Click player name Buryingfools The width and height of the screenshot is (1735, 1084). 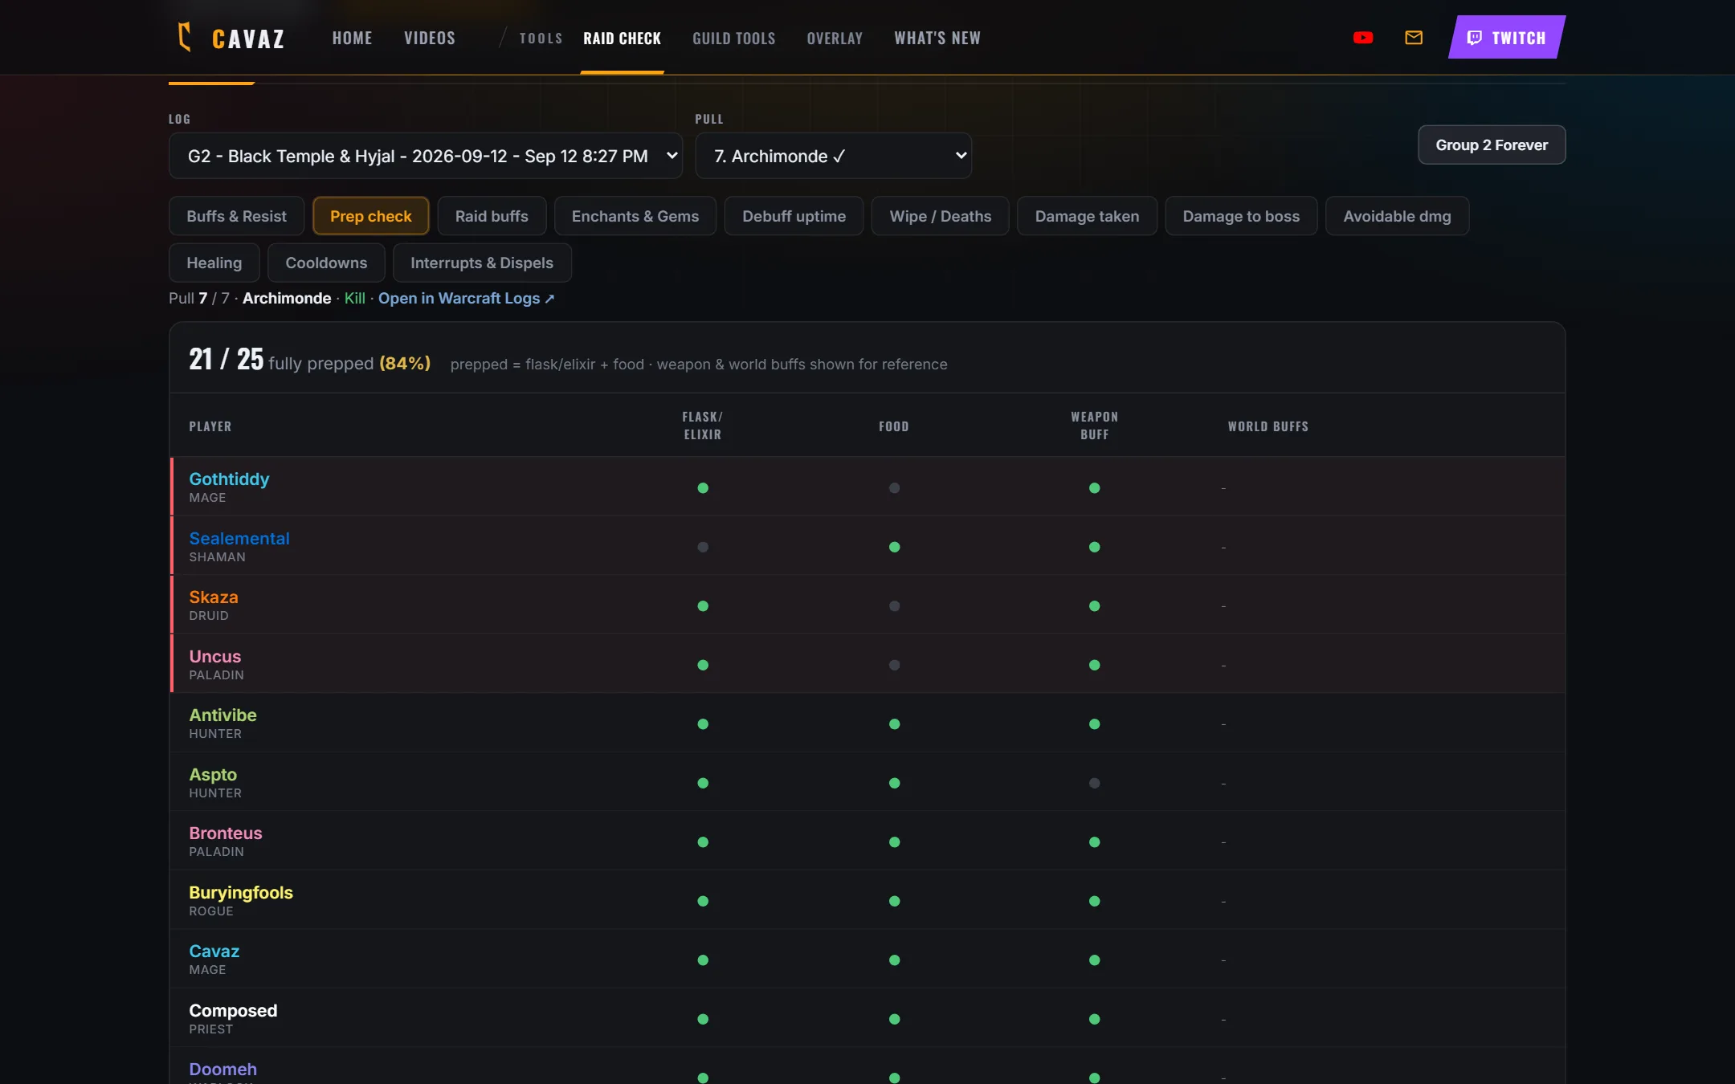pos(241,892)
